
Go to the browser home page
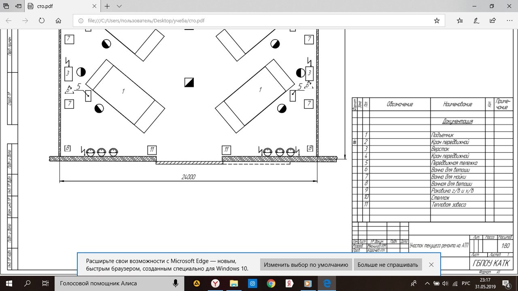(58, 21)
